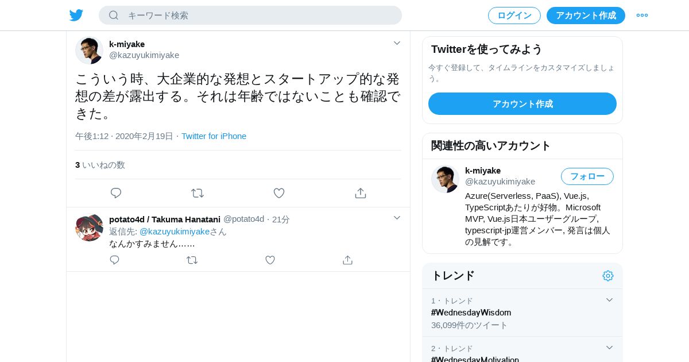This screenshot has width=689, height=362.
Task: Share potato4d's reply tweet
Action: click(x=347, y=260)
